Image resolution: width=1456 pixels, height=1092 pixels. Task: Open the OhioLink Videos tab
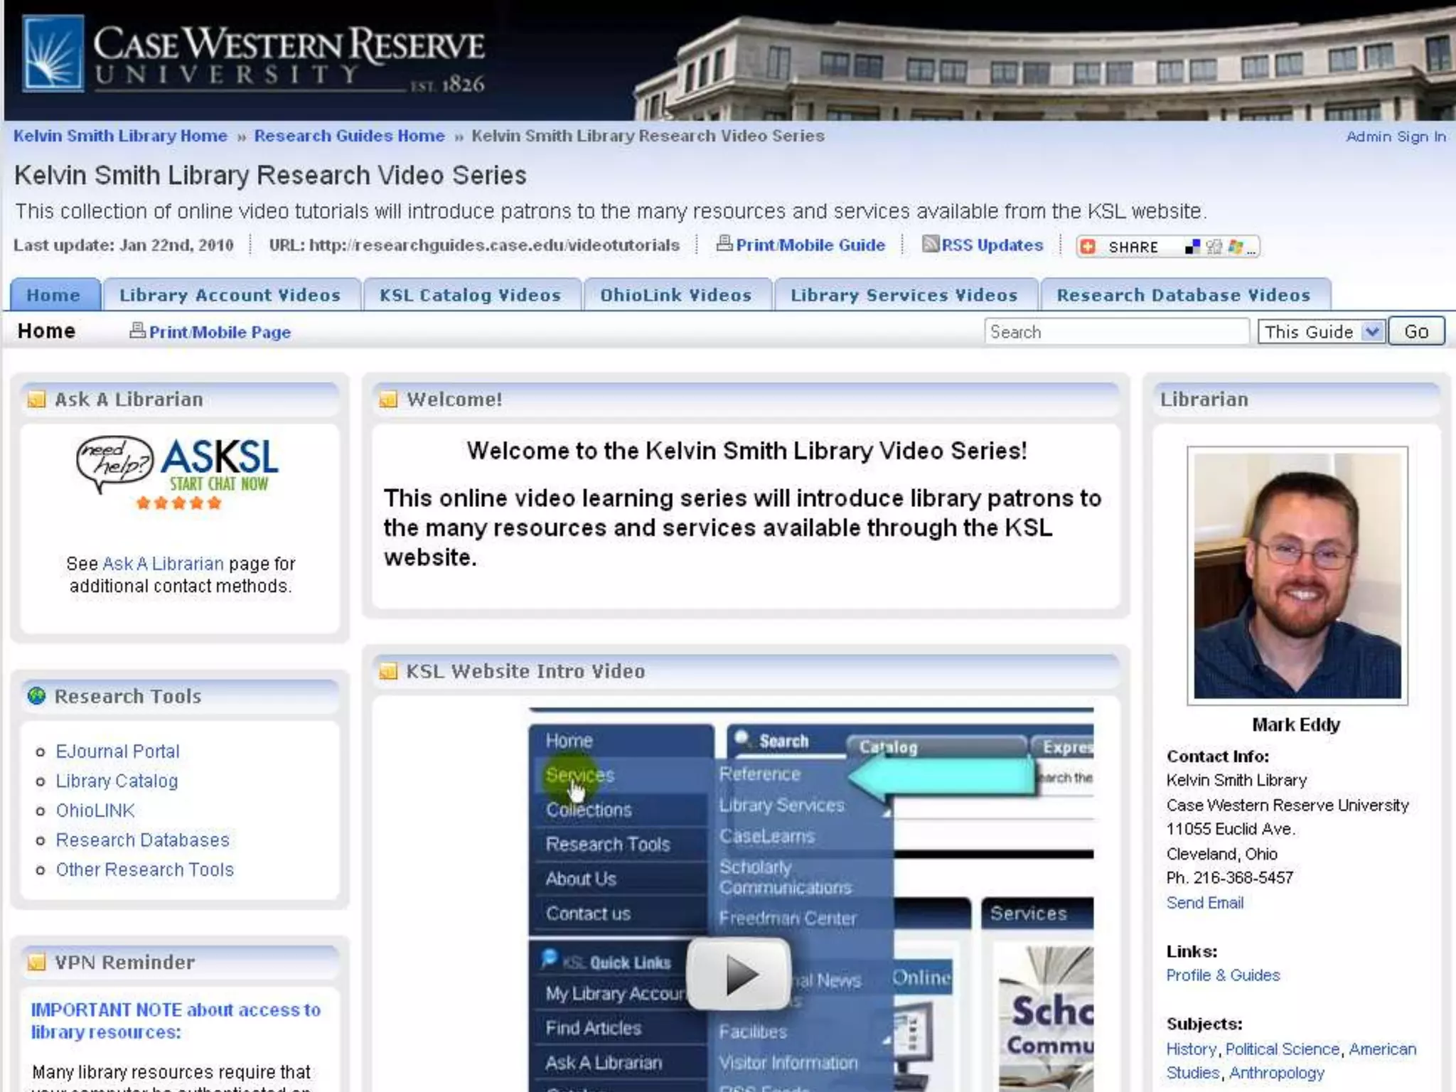(675, 295)
